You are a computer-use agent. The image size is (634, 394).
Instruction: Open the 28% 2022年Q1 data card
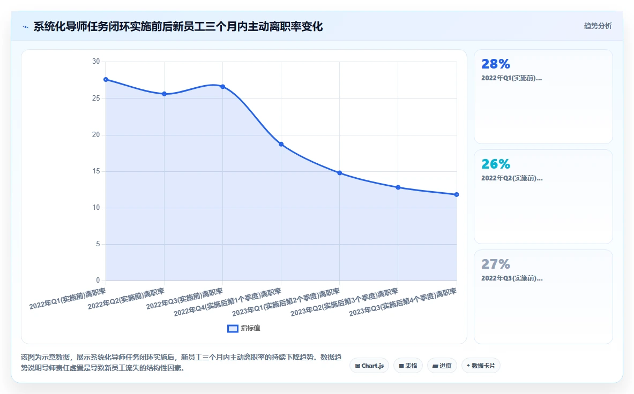(x=543, y=96)
